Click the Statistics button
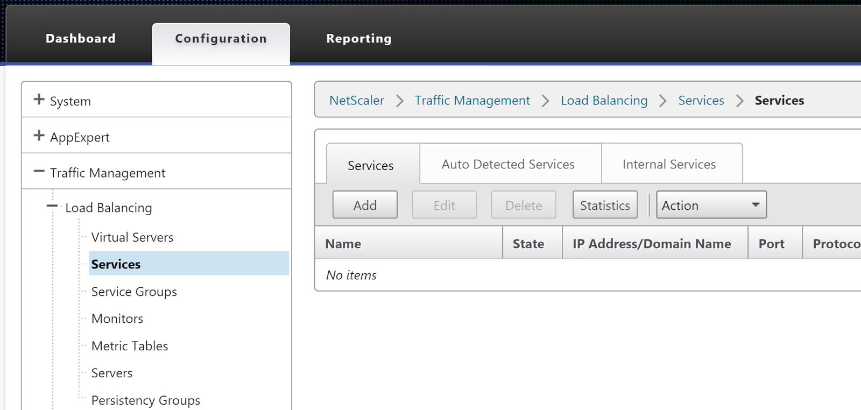This screenshot has width=861, height=410. coord(605,205)
